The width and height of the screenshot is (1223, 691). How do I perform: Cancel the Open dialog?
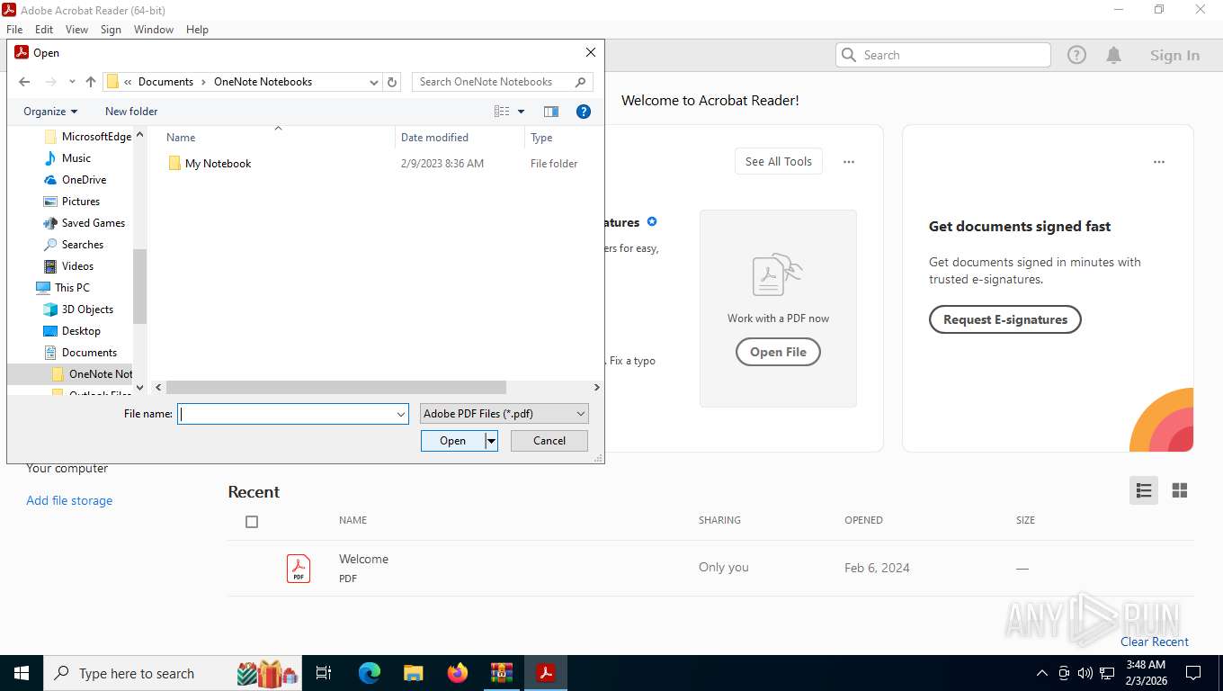click(x=549, y=441)
